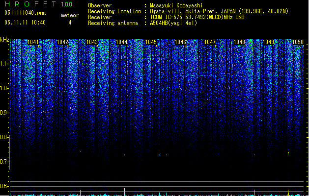Click time marker 1043

point(92,42)
